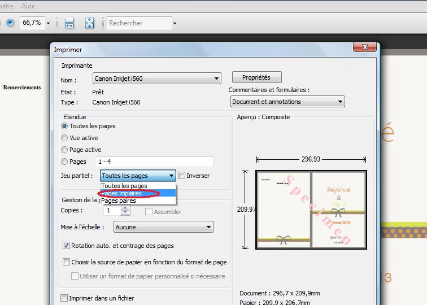Uncheck Rotation auto. et centrage des pages

(x=66, y=246)
